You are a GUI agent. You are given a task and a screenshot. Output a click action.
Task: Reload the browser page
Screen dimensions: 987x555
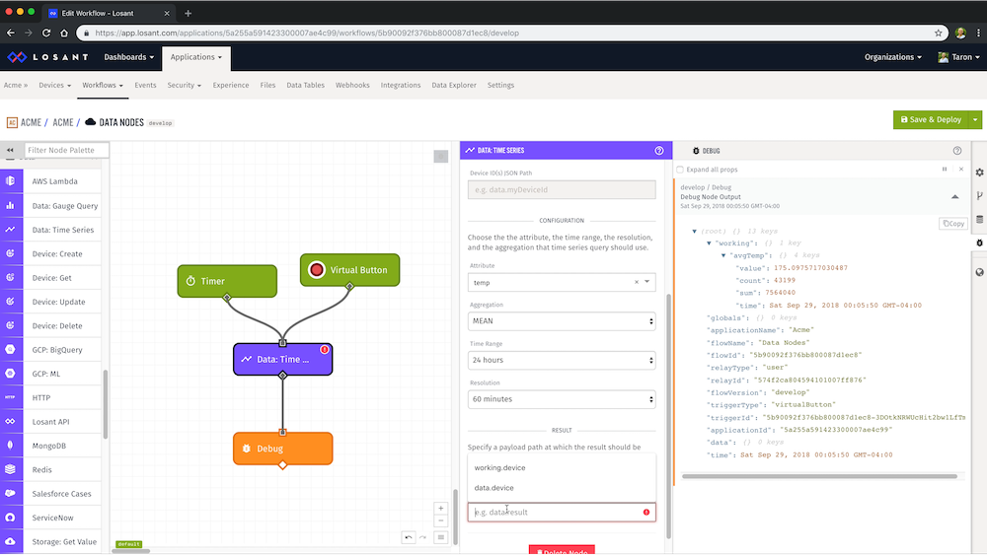[x=46, y=33]
